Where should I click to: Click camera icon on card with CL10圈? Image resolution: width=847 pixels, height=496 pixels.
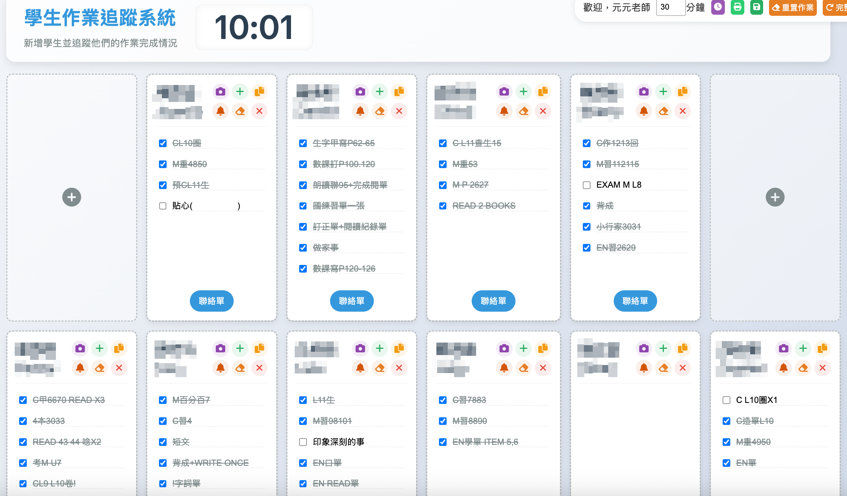point(220,92)
